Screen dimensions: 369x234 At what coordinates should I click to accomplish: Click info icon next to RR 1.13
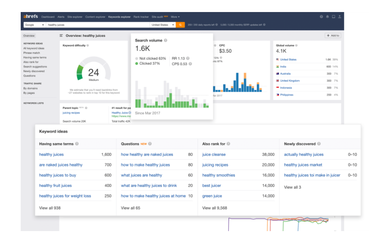(188, 58)
